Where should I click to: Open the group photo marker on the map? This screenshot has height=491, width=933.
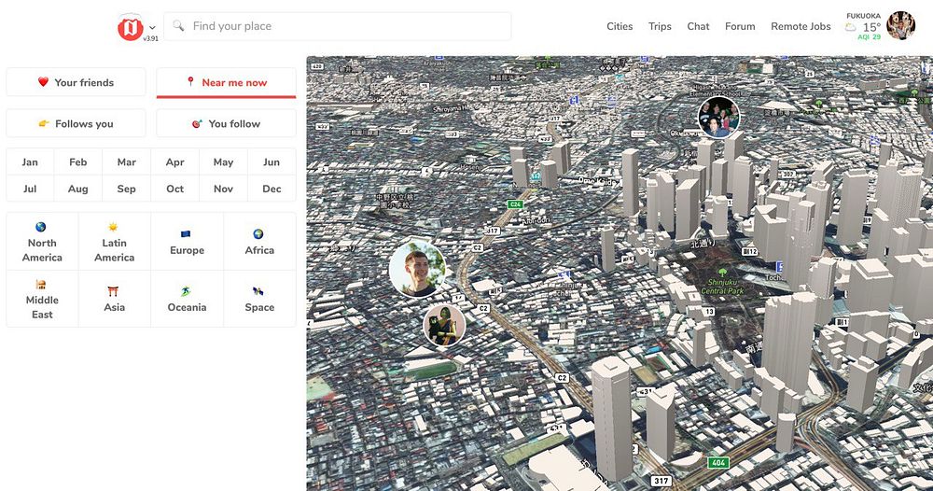click(718, 117)
